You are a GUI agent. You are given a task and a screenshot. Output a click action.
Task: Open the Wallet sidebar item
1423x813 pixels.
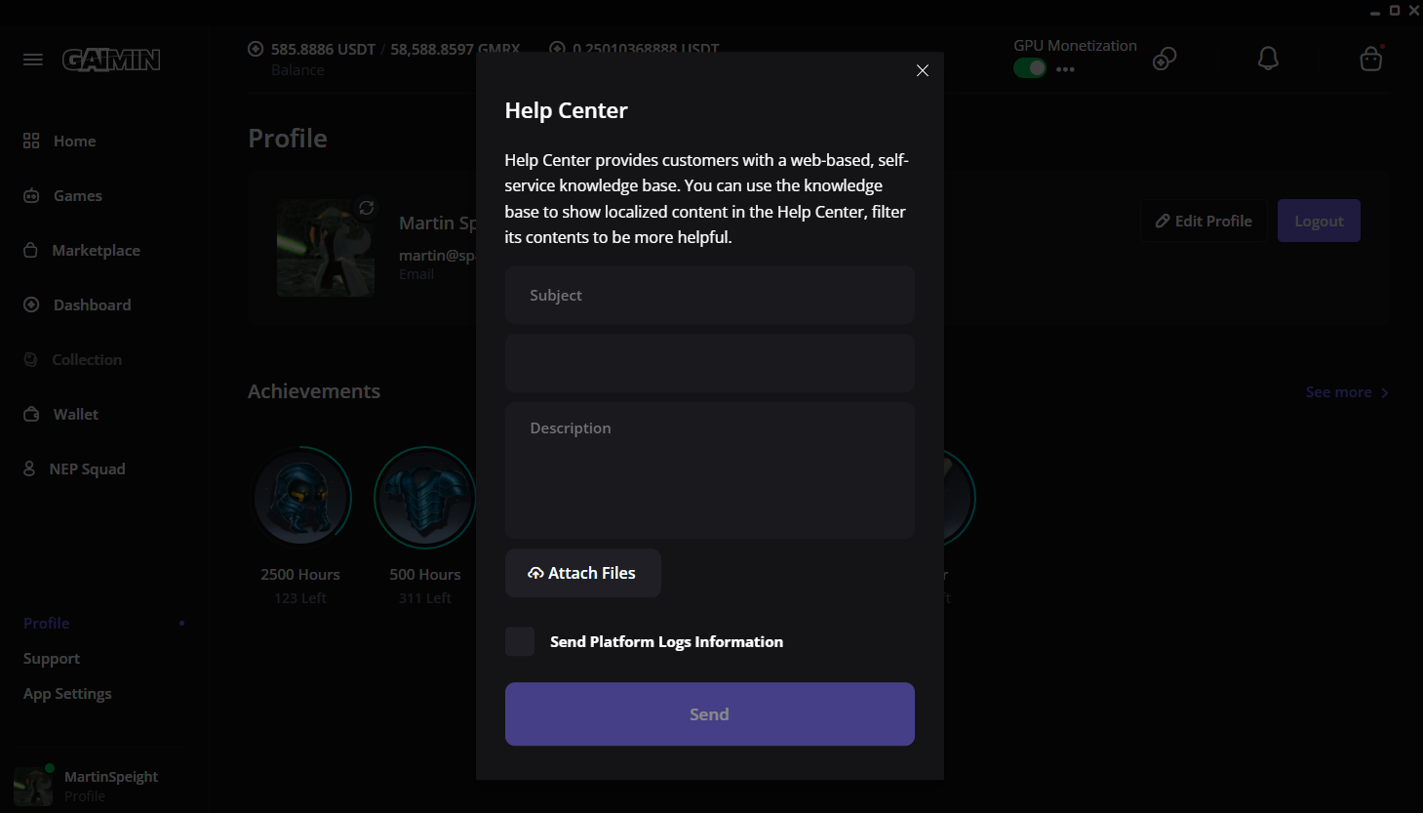tap(75, 415)
